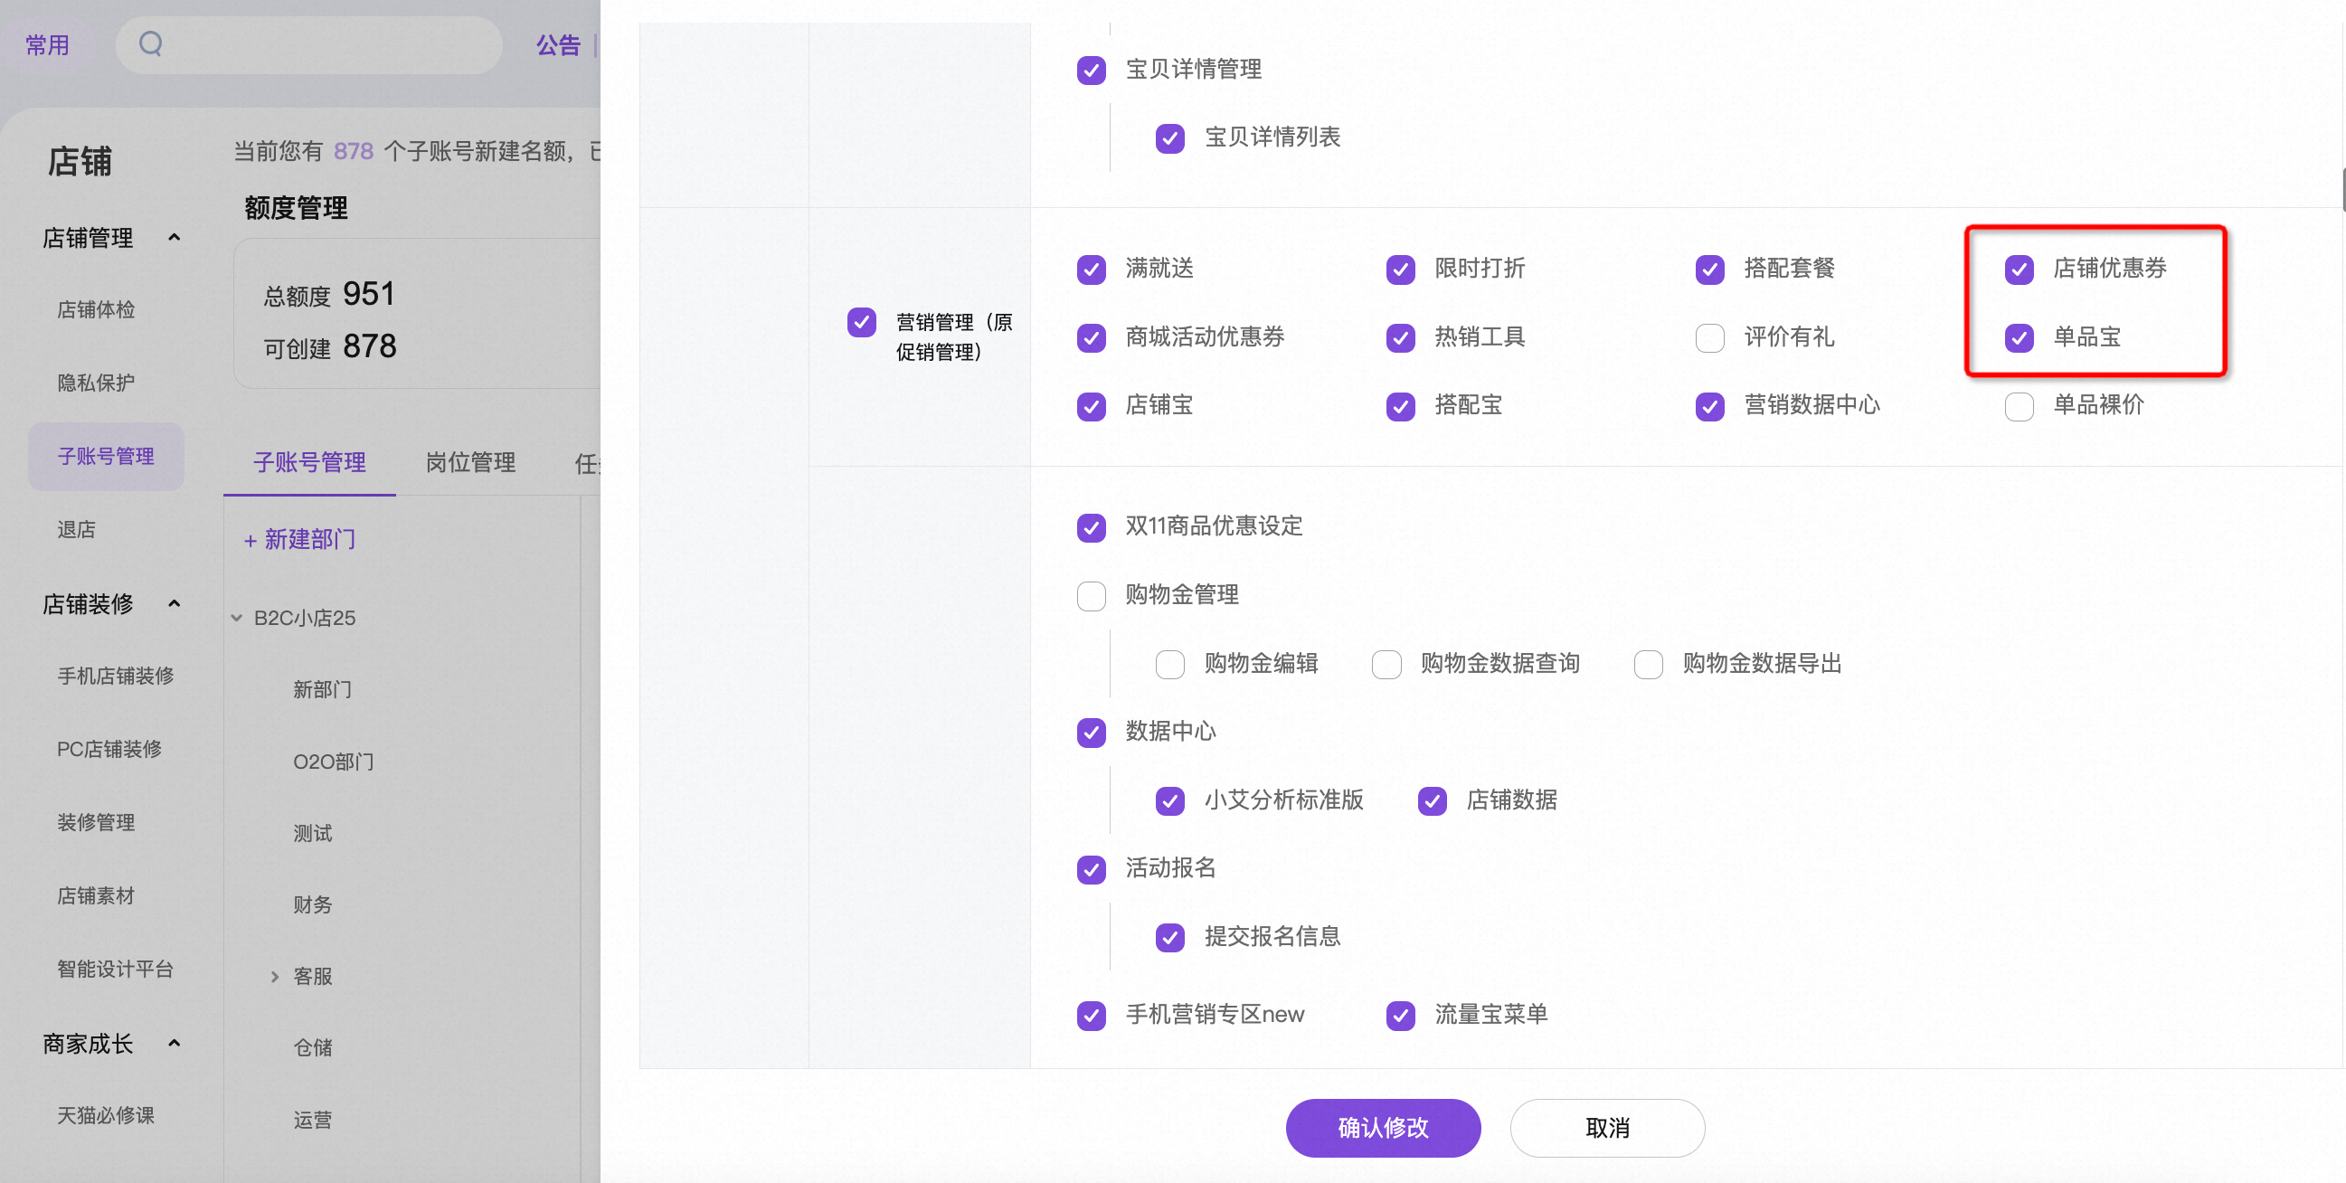Open 隐私保护 in sidebar
The height and width of the screenshot is (1183, 2346).
pos(96,383)
